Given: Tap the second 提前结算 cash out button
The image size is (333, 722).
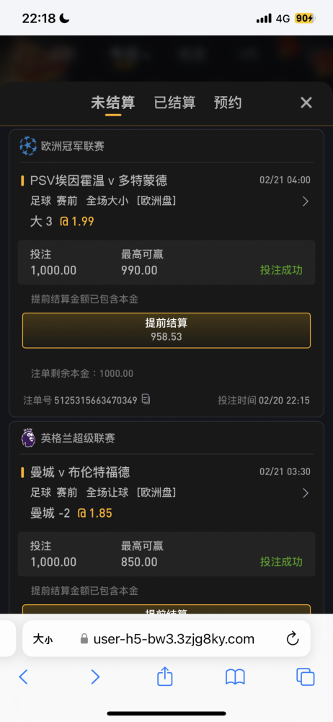Looking at the screenshot, I should 166,609.
